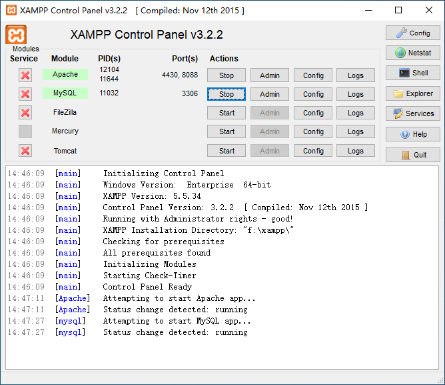Click the XAMPP logo in the header
The width and height of the screenshot is (445, 385).
(x=16, y=35)
